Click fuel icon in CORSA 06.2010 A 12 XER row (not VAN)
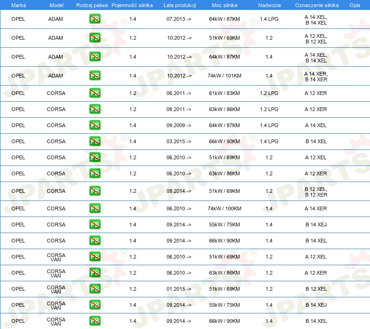Image resolution: width=370 pixels, height=329 pixels. (95, 173)
